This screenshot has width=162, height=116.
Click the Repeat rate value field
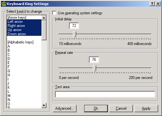(94, 60)
